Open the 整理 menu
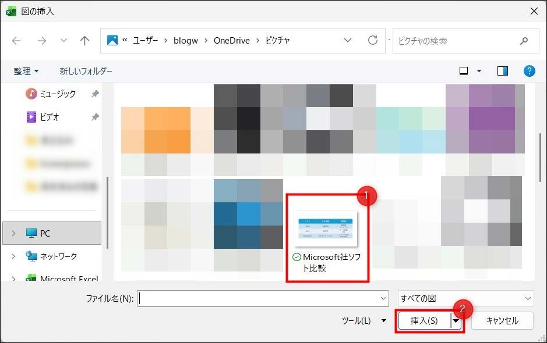The image size is (547, 343). point(26,71)
